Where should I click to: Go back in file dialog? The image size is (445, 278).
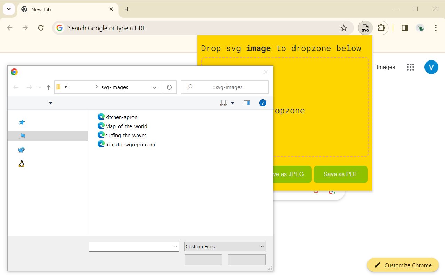click(16, 87)
